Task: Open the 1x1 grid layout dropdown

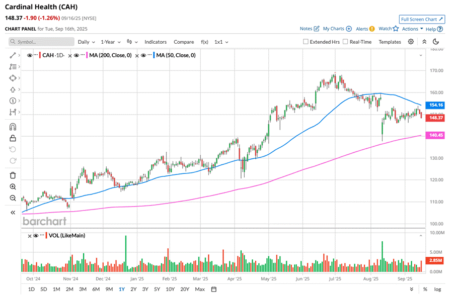Action: pyautogui.click(x=221, y=42)
